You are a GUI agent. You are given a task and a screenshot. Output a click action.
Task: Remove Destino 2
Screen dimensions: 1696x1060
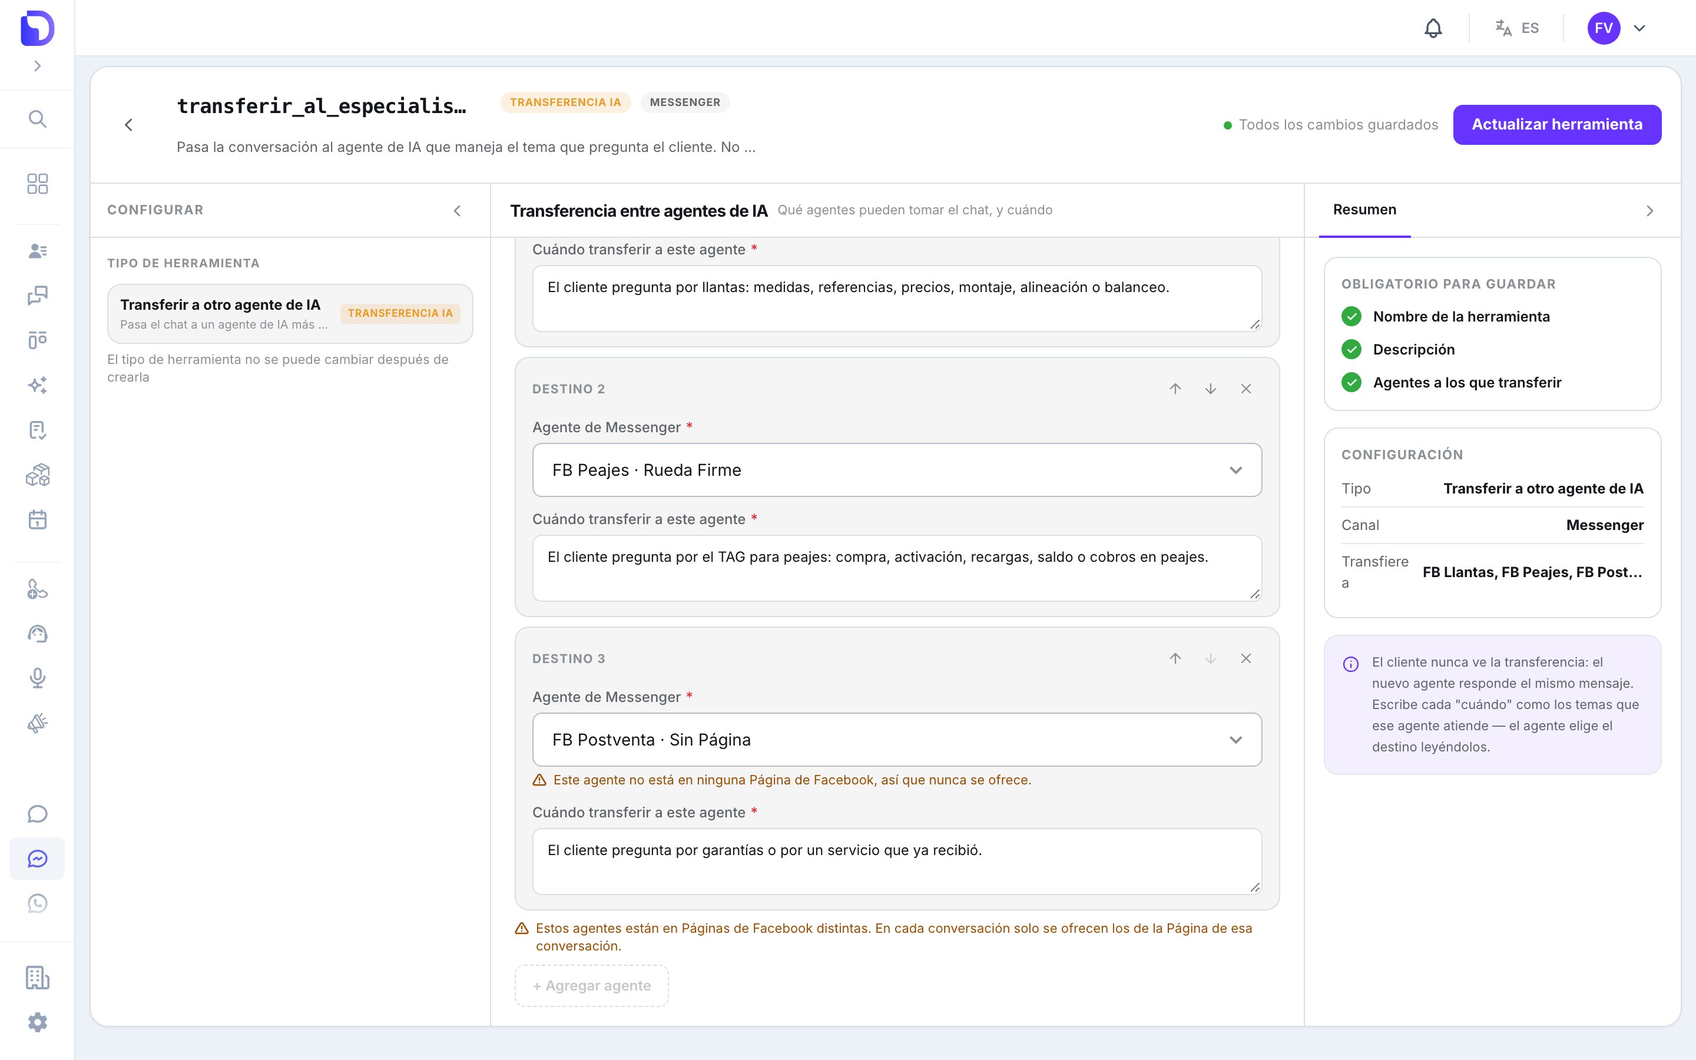pyautogui.click(x=1245, y=389)
